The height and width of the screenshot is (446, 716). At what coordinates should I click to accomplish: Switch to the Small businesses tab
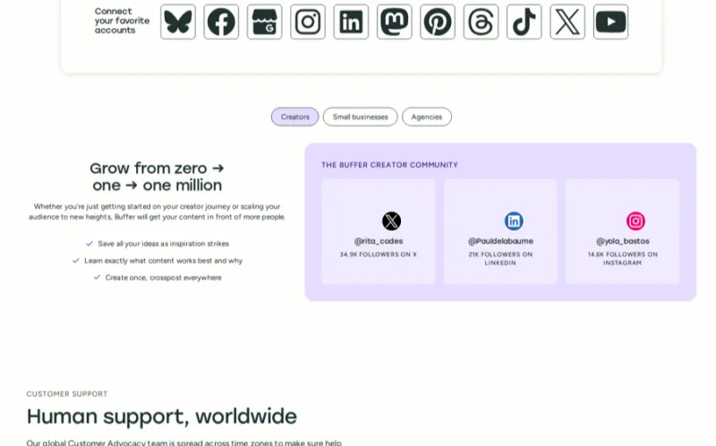point(361,117)
